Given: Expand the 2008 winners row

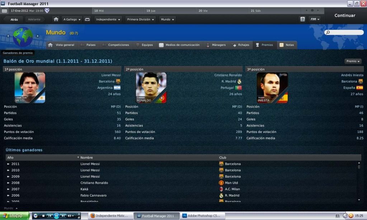Looking at the screenshot, I should (8, 183).
